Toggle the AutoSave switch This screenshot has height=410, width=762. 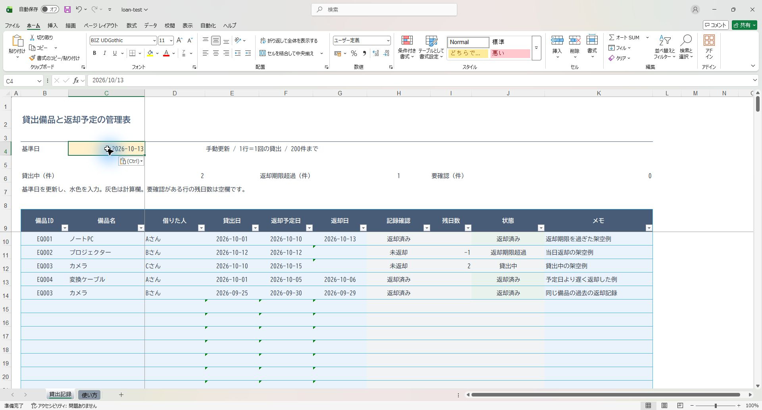click(x=50, y=10)
